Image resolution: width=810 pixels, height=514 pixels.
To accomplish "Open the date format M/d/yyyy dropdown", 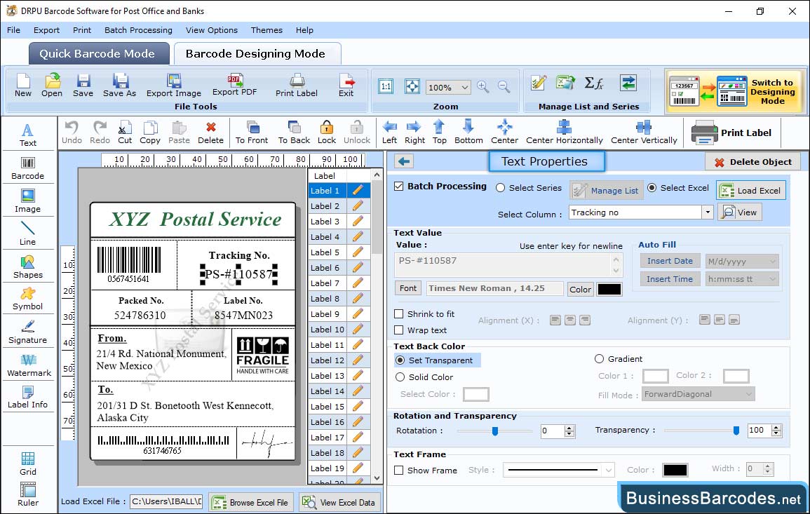I will pos(772,262).
